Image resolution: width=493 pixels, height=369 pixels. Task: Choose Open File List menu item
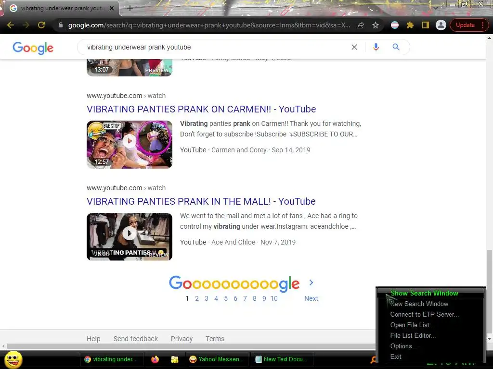coord(430,325)
